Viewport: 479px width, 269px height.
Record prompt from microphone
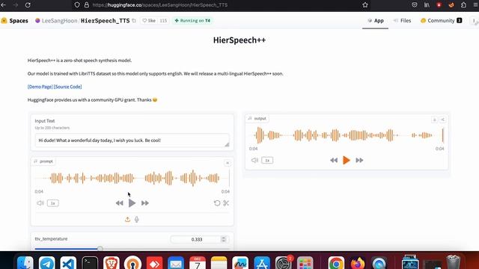pos(136,219)
